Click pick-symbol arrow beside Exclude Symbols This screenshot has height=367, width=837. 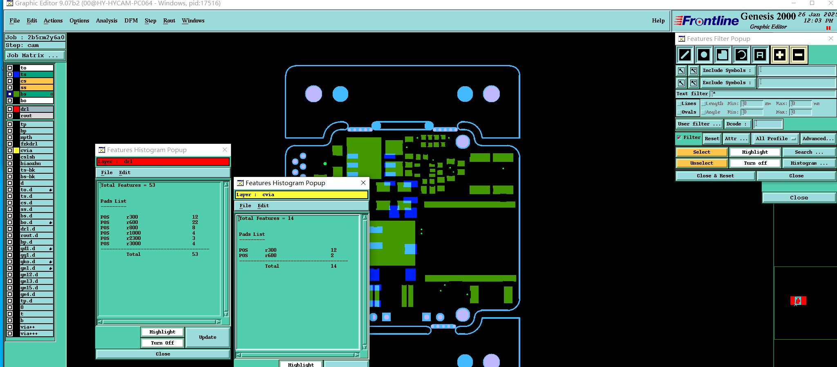(x=681, y=83)
